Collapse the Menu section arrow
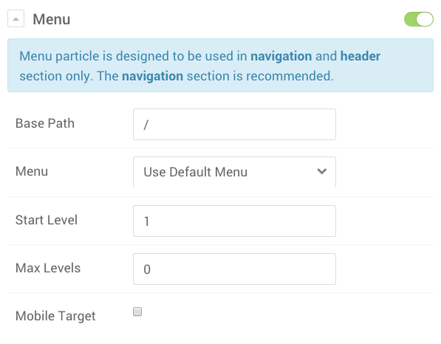 tap(16, 19)
